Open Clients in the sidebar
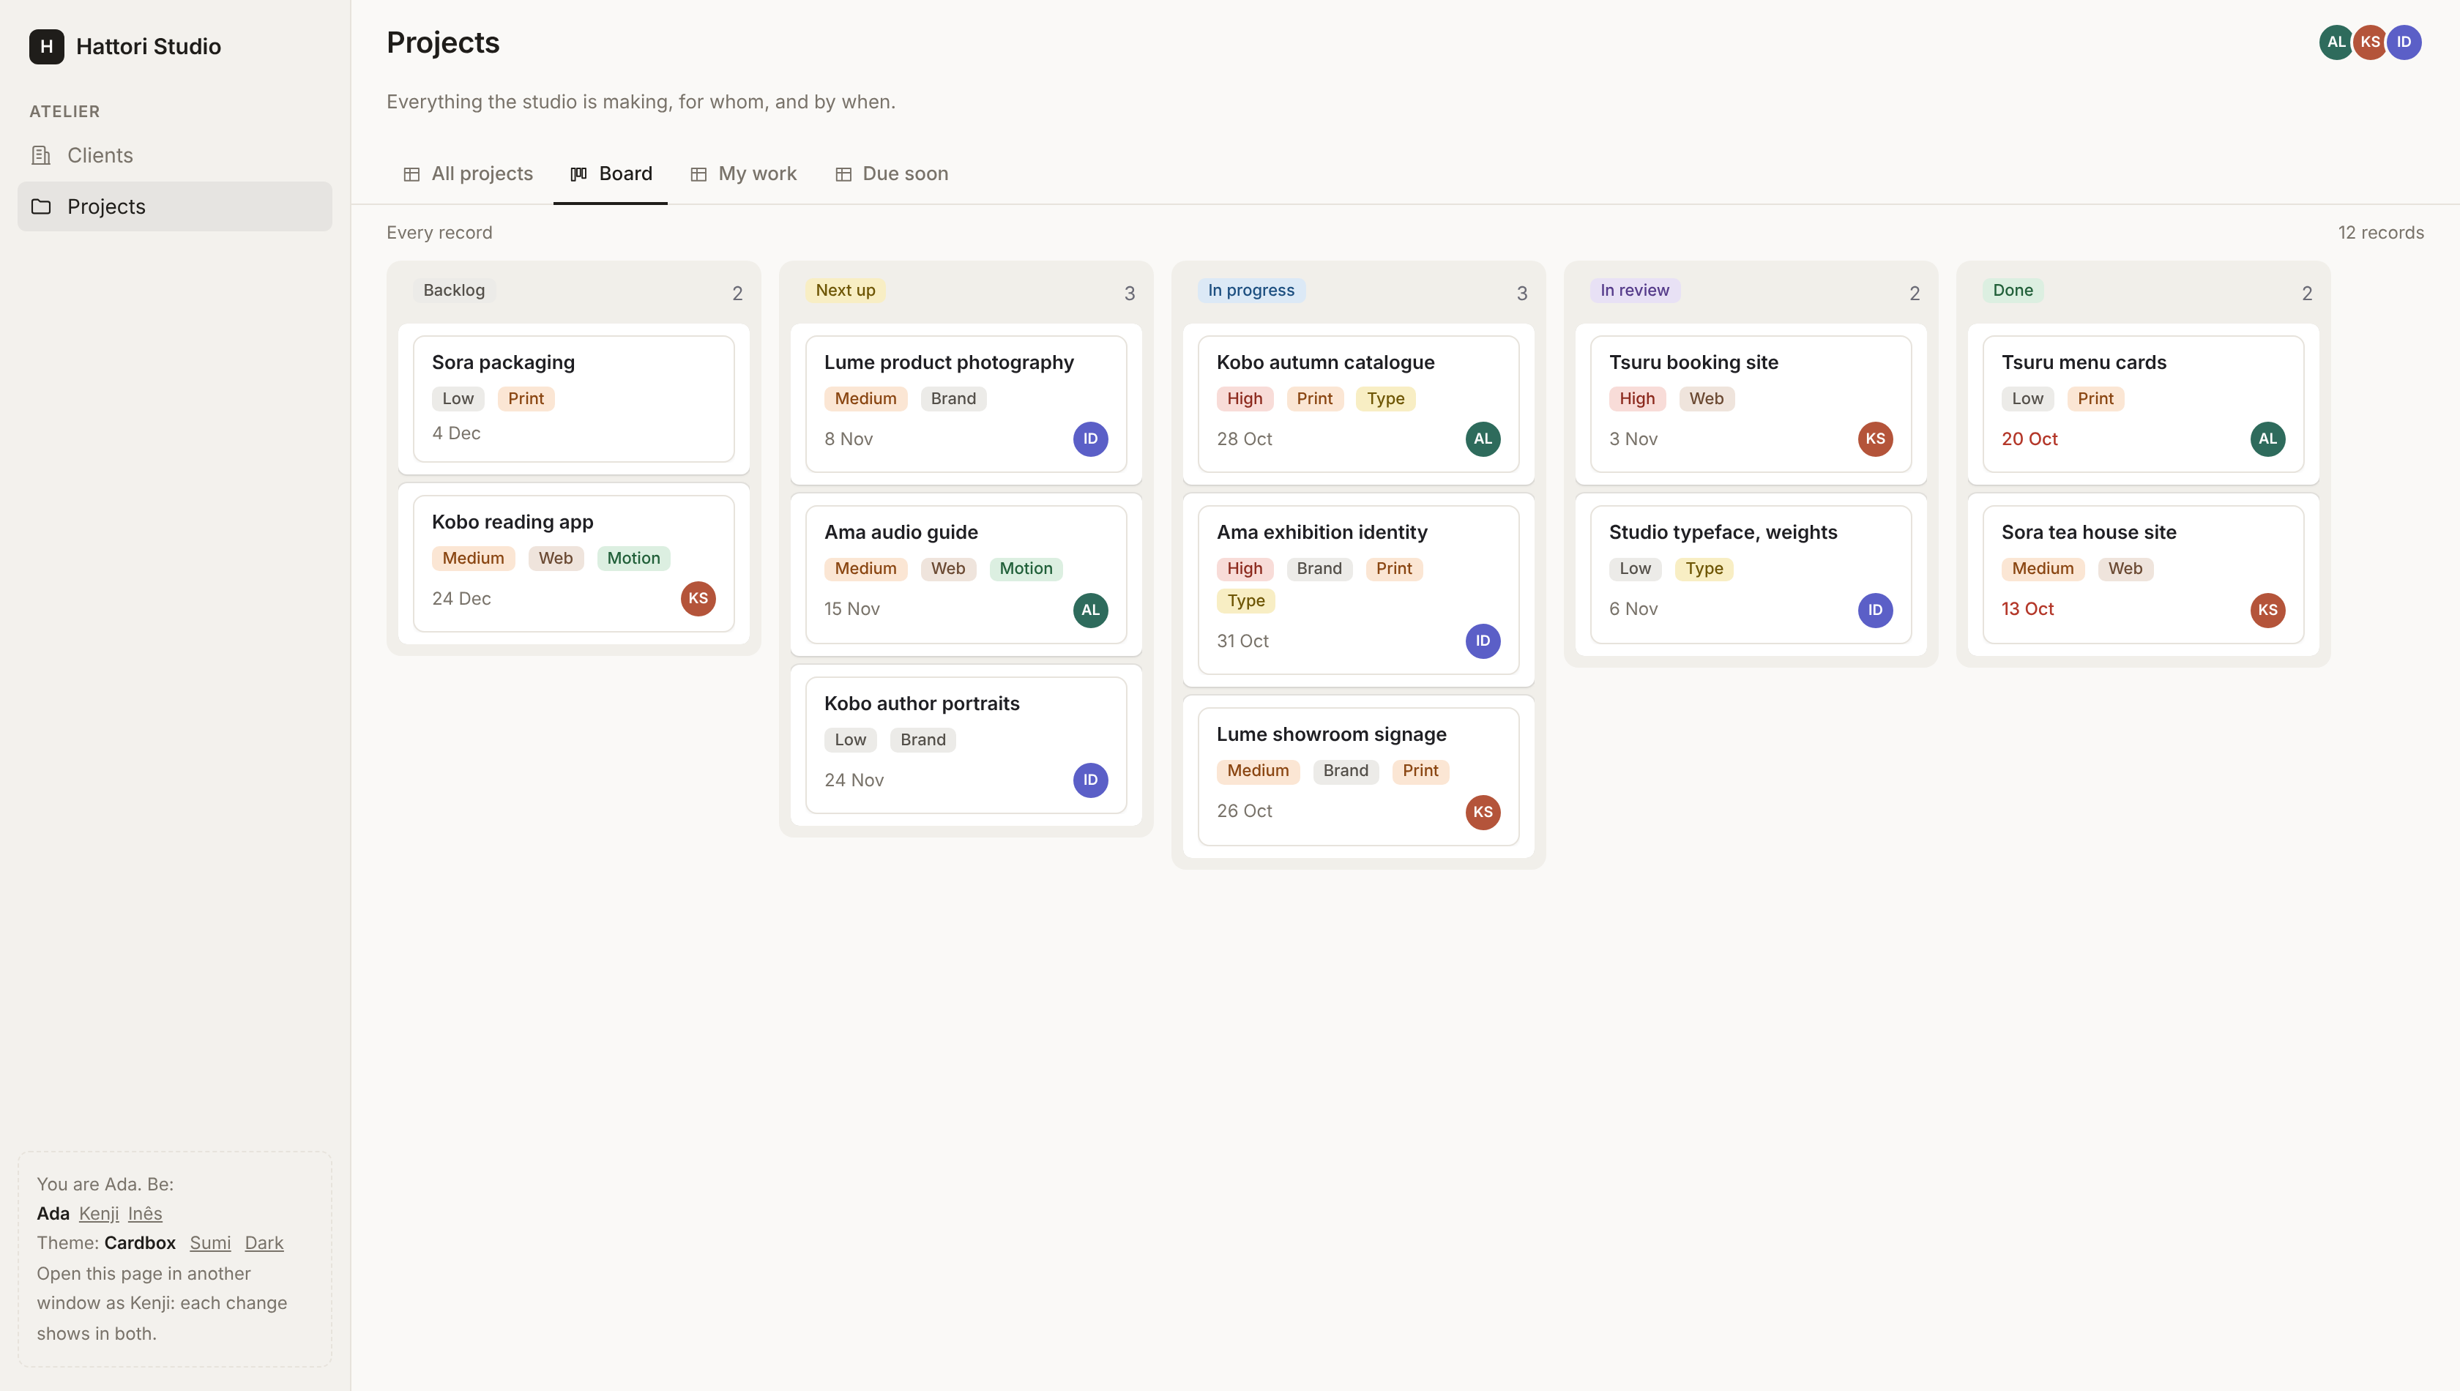2460x1391 pixels. (175, 154)
